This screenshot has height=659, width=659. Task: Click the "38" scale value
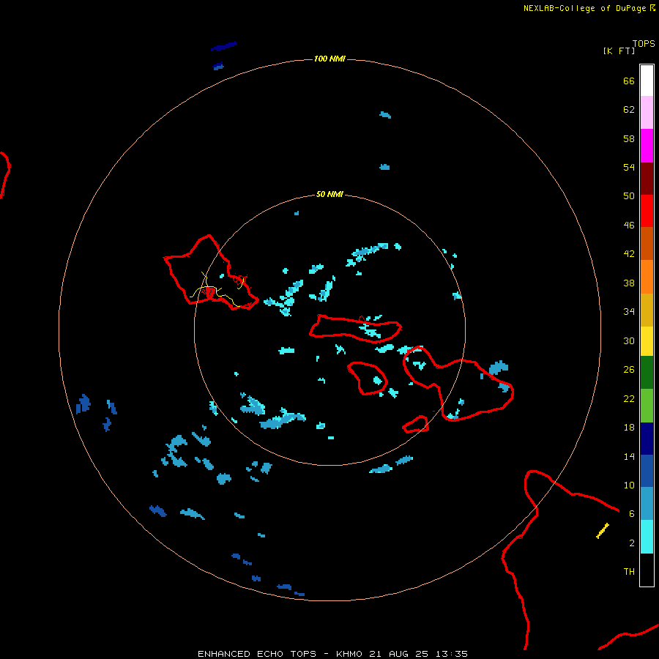pyautogui.click(x=629, y=283)
